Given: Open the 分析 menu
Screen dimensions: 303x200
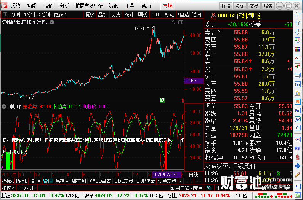Looking at the screenshot, I should point(64,6).
